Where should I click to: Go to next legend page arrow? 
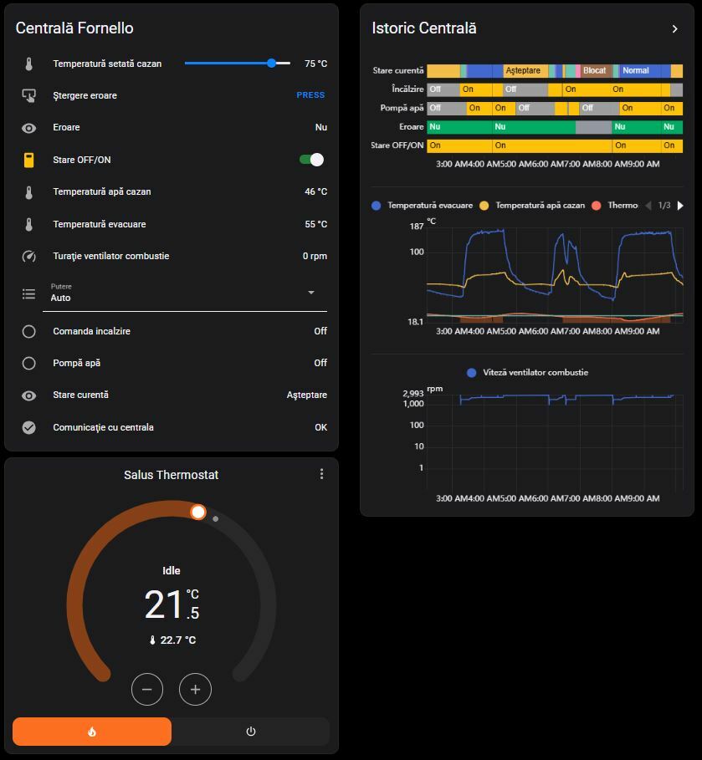tap(680, 205)
